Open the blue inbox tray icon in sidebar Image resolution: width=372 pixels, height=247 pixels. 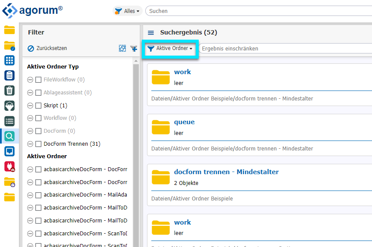click(x=9, y=151)
